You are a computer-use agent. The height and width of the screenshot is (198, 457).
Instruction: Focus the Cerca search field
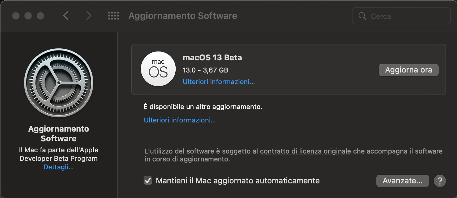point(401,16)
